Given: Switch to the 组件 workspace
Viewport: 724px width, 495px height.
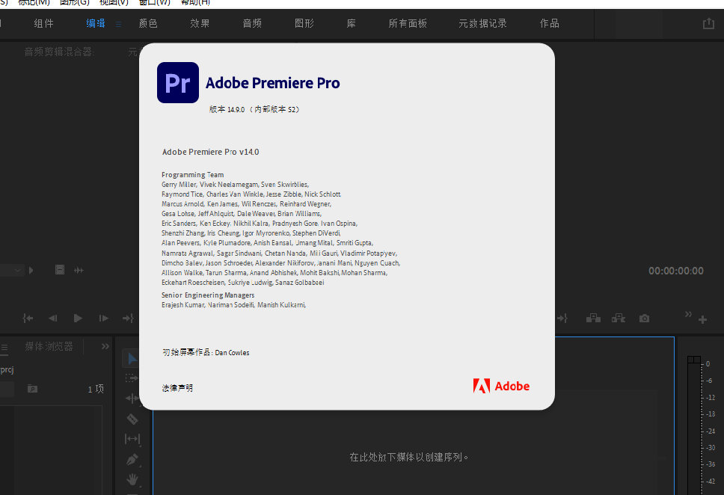Looking at the screenshot, I should coord(44,23).
